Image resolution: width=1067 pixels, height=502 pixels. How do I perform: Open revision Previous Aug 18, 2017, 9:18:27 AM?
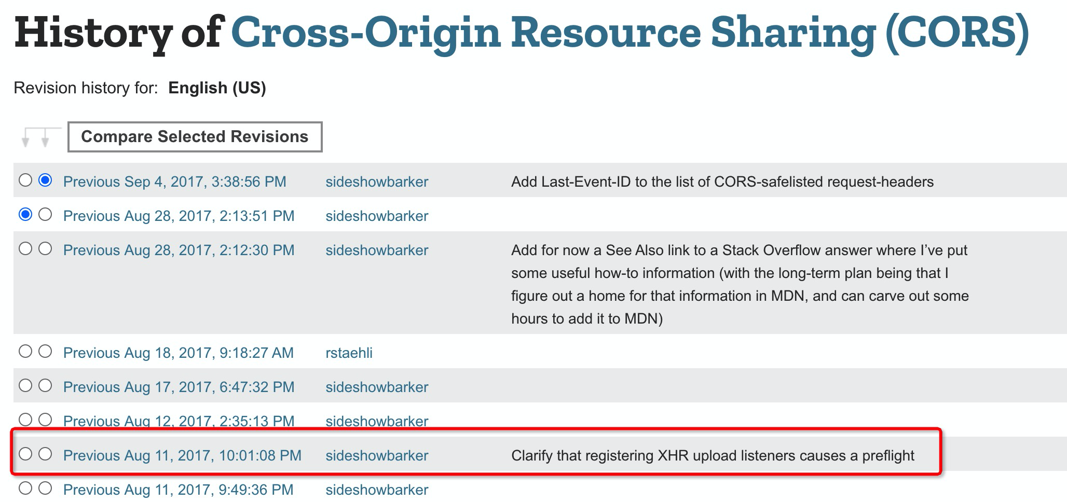pos(179,353)
